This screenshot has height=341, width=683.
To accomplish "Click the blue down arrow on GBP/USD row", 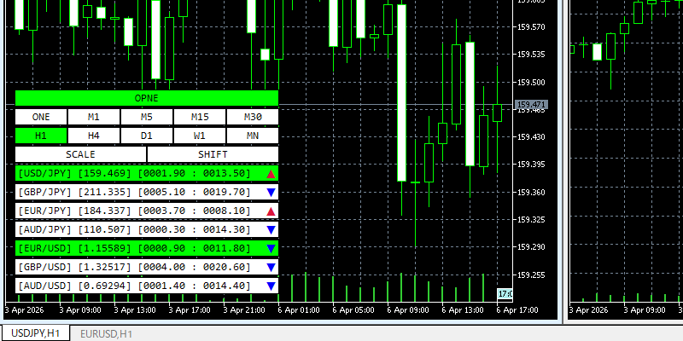I will 271,268.
